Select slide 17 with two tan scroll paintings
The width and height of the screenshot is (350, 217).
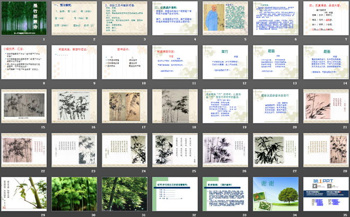click(x=125, y=106)
